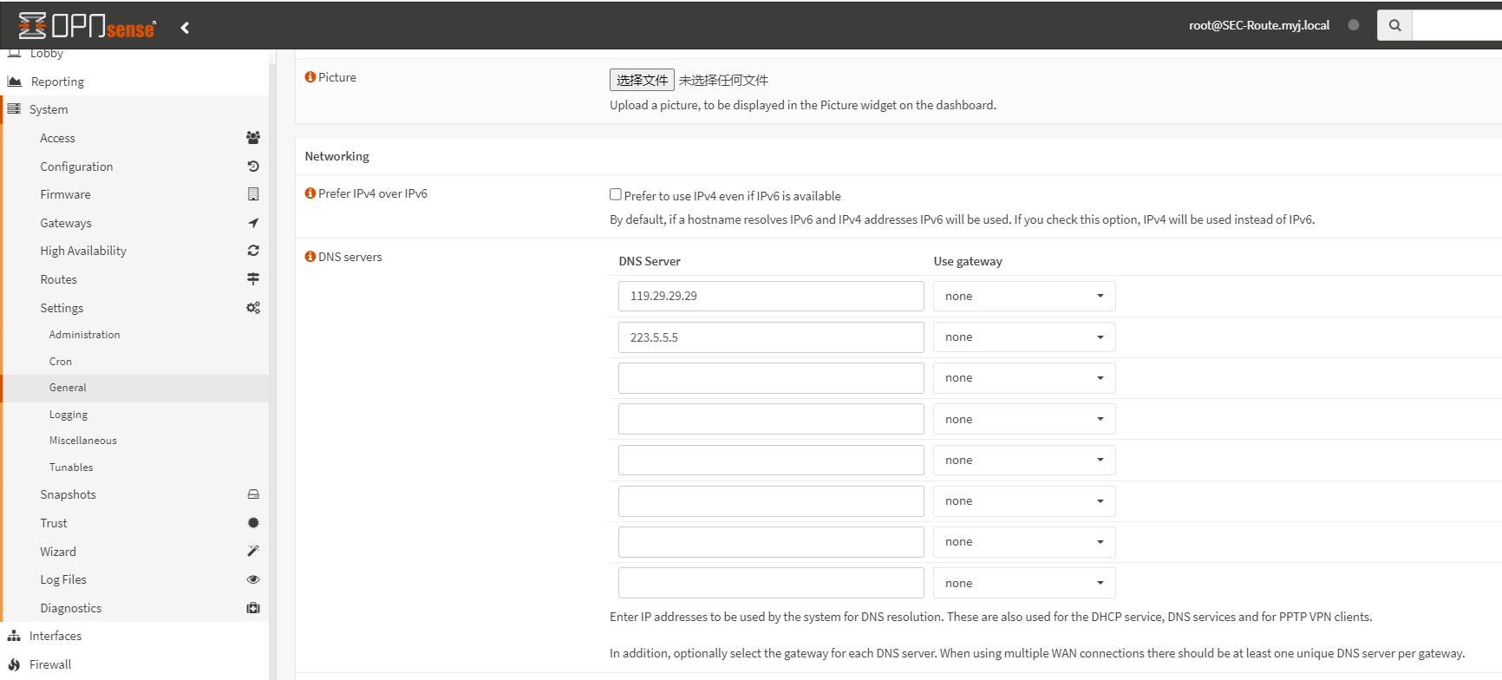Open the eighth DNS row gateway dropdown
This screenshot has width=1502, height=680.
coord(1024,583)
